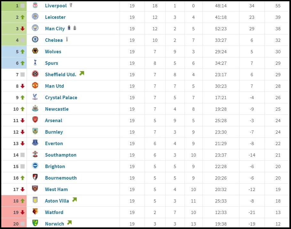Click Everton's goals score 21:29
This screenshot has height=229, width=291.
coord(221,144)
